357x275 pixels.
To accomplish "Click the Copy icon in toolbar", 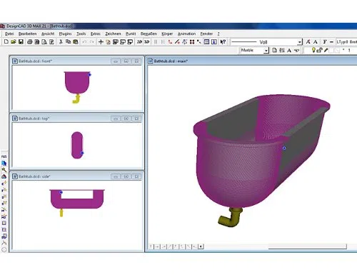I will [68, 42].
